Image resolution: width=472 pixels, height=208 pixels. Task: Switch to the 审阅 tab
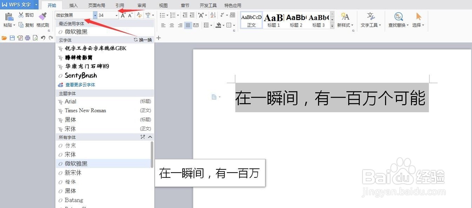click(142, 5)
